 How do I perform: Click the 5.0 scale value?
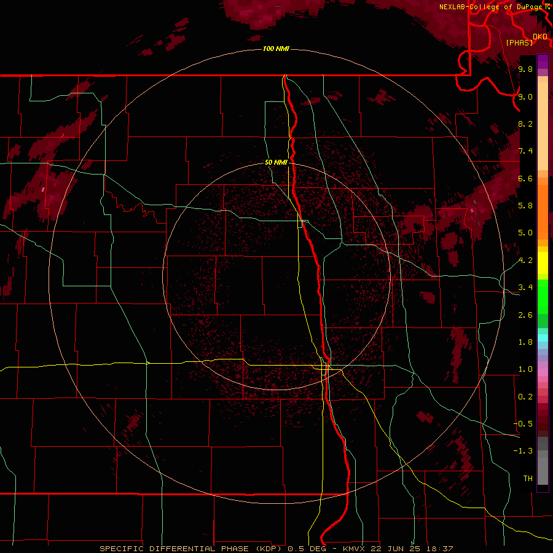coord(525,233)
